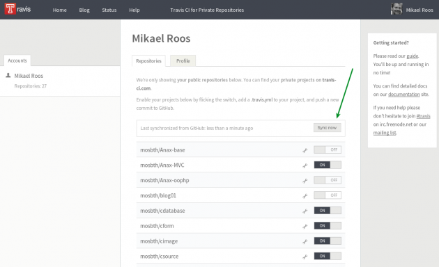This screenshot has height=267, width=439.
Task: Click the Travis CI logo icon
Action: pos(10,9)
